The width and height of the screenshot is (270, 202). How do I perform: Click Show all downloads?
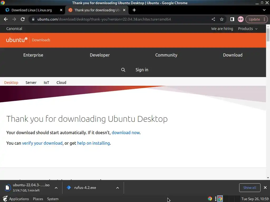[249, 188]
